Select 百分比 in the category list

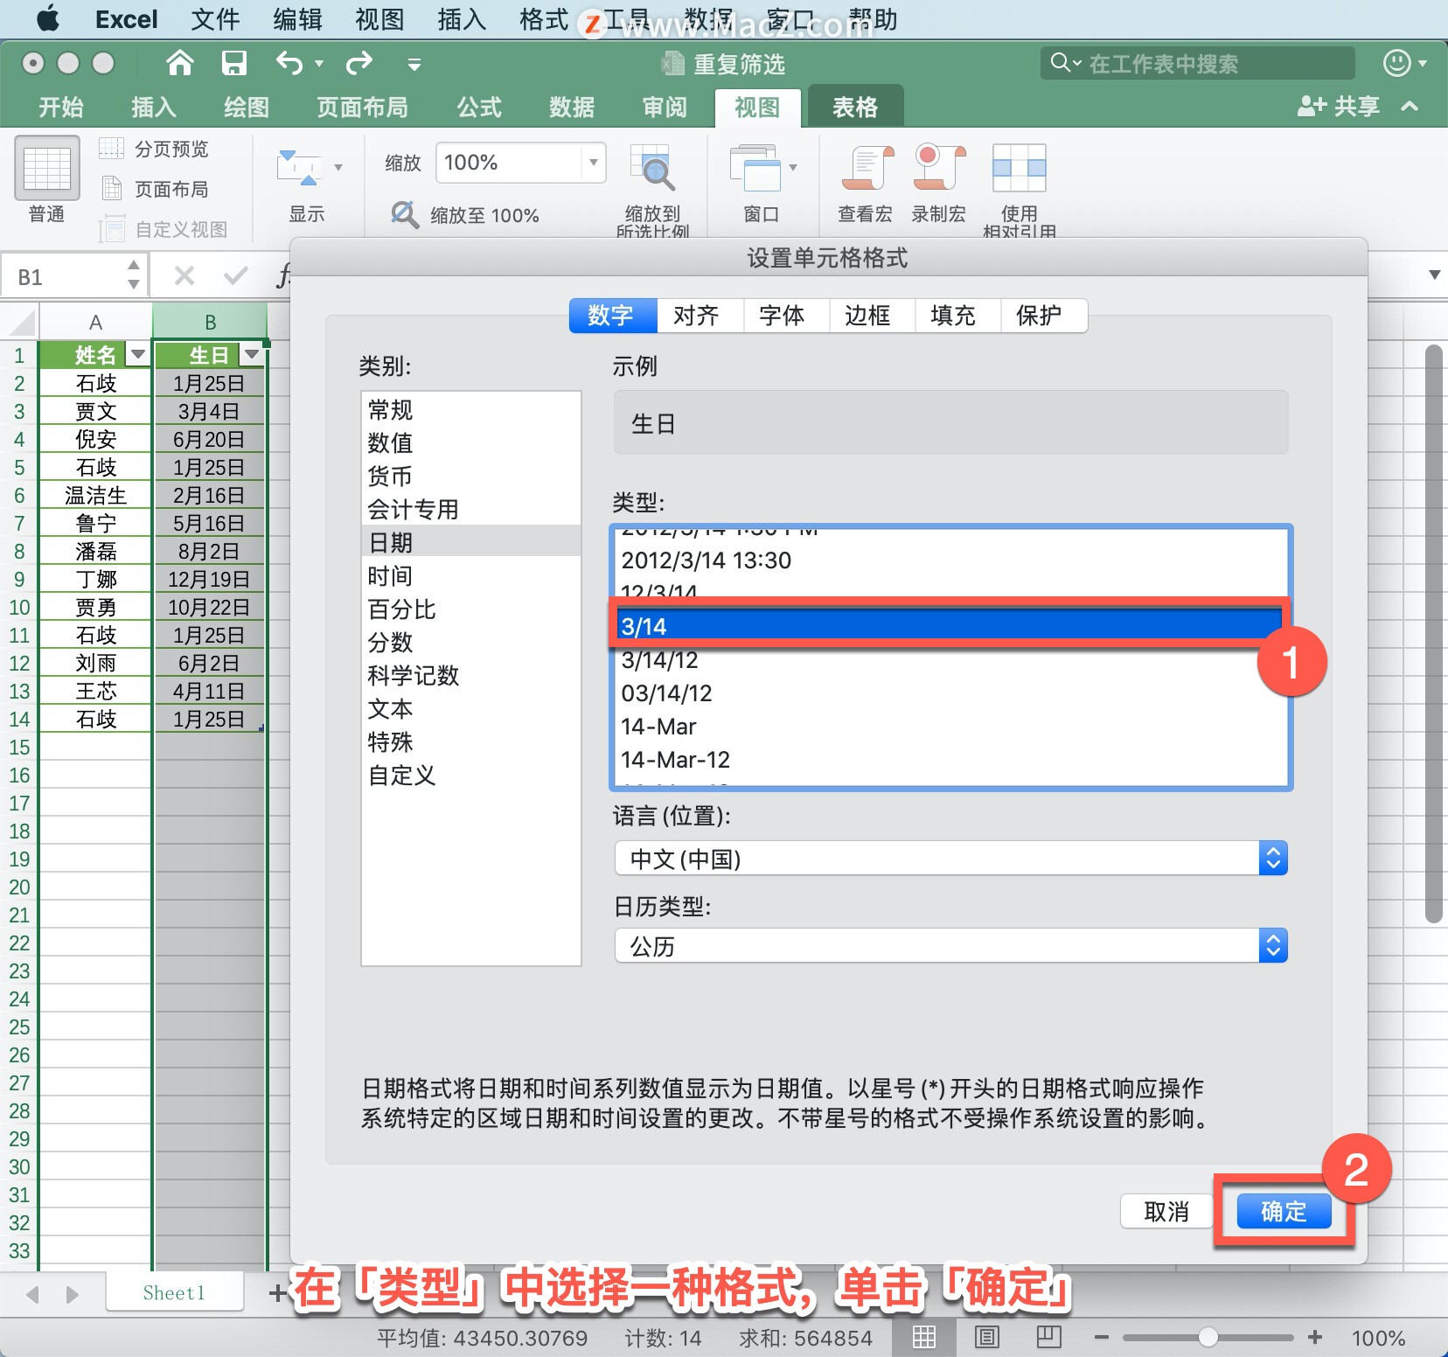[x=471, y=609]
